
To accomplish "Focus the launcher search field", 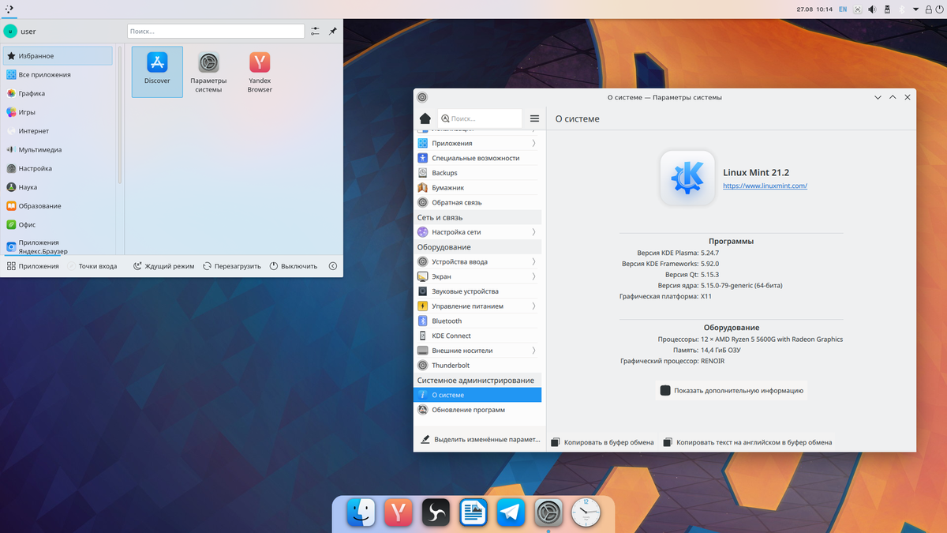I will click(215, 31).
